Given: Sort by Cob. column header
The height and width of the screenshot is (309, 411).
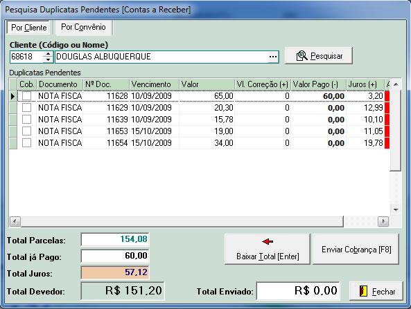Looking at the screenshot, I should (x=27, y=84).
